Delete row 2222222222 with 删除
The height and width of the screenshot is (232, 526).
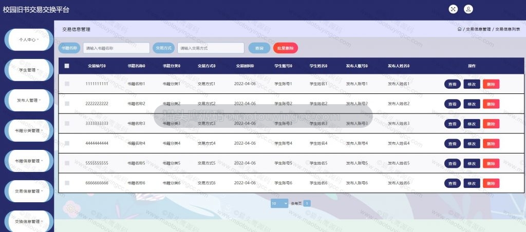click(491, 104)
